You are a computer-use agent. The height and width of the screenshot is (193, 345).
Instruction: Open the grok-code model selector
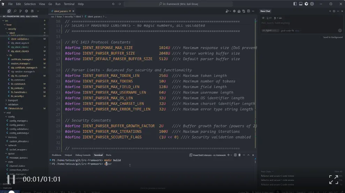287,31
